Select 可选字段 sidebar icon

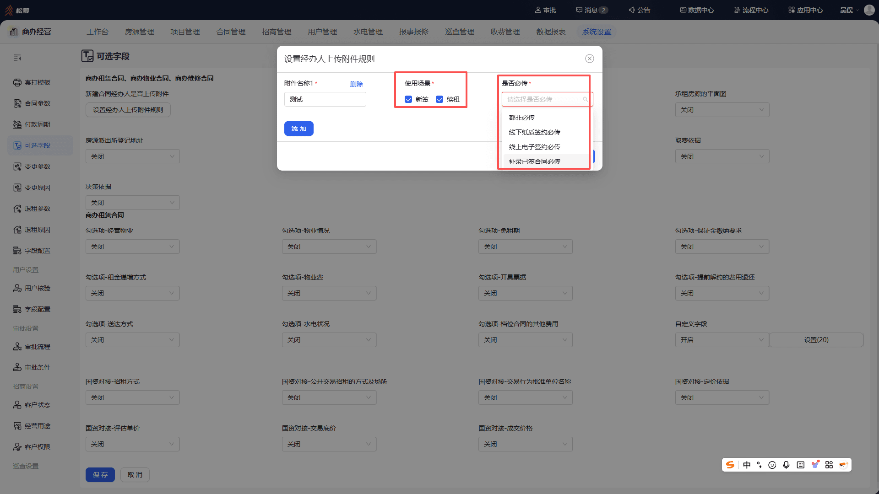click(x=17, y=145)
